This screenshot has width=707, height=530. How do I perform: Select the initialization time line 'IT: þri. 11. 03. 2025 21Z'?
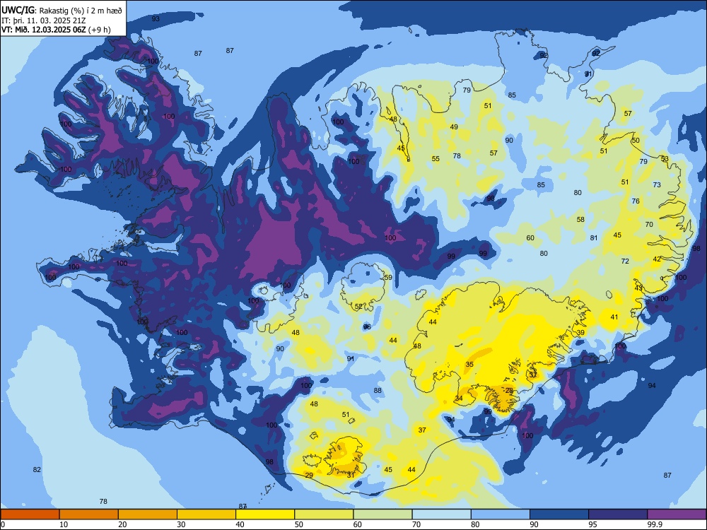tap(43, 20)
